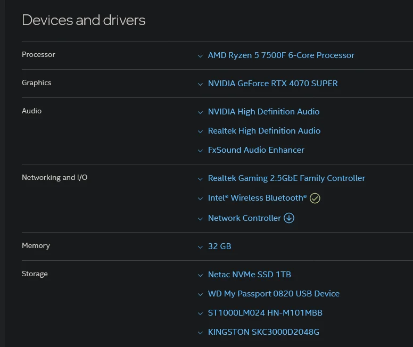Expand the KINGSTON SKC3000D2048G chevron
This screenshot has width=413, height=347.
[200, 333]
